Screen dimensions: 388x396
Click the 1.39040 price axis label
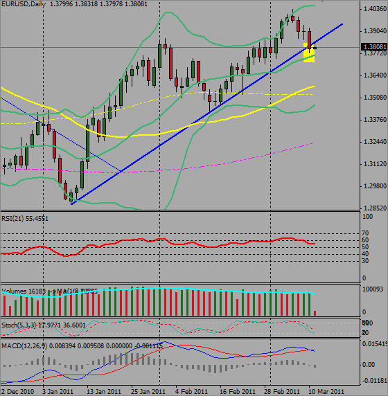[375, 31]
